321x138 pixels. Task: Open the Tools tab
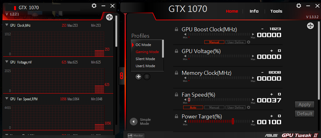point(276,11)
